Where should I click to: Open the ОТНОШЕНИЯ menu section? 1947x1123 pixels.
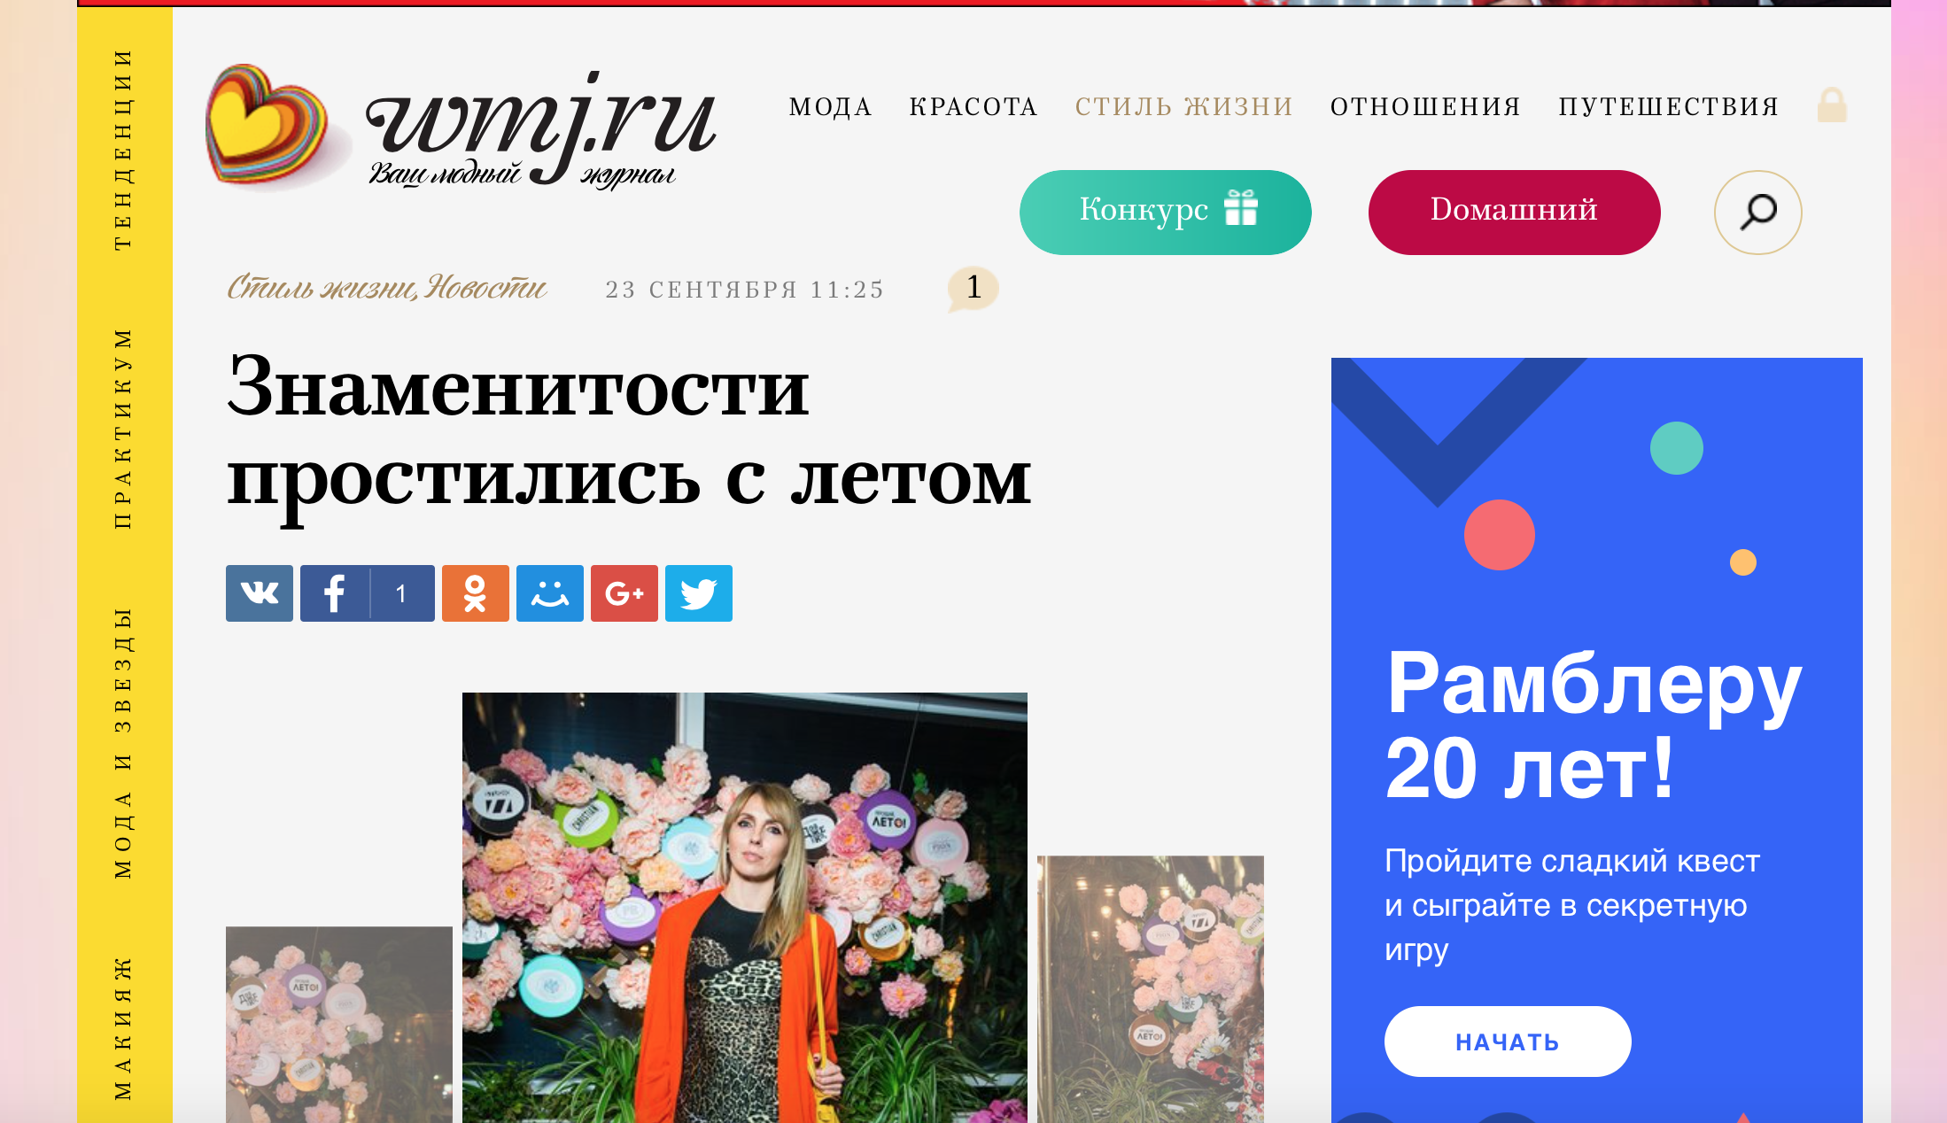click(x=1426, y=107)
